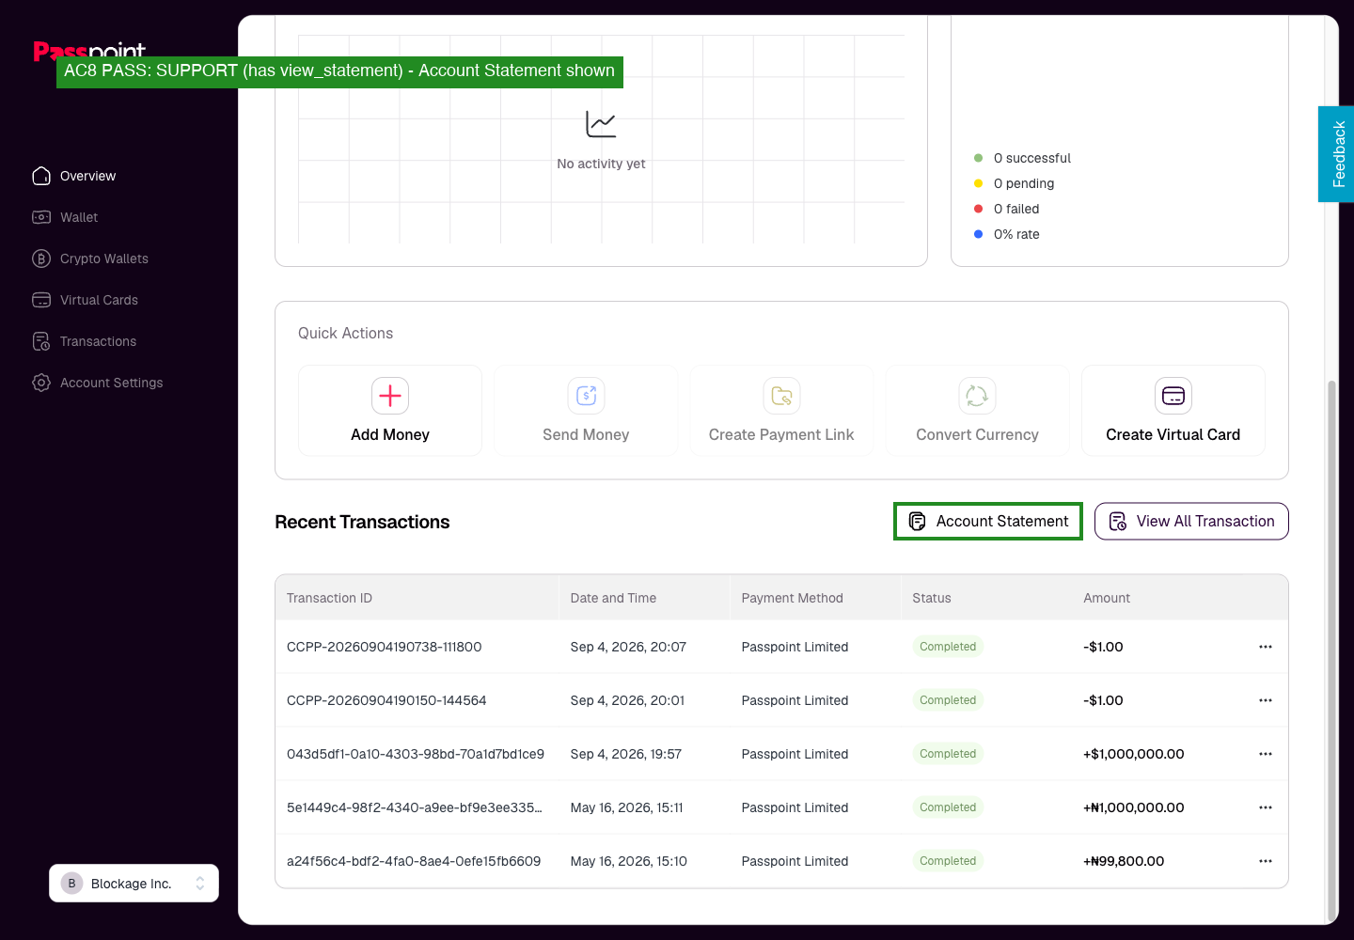Click the Crypto Wallets coin icon
This screenshot has width=1354, height=940.
[x=41, y=258]
